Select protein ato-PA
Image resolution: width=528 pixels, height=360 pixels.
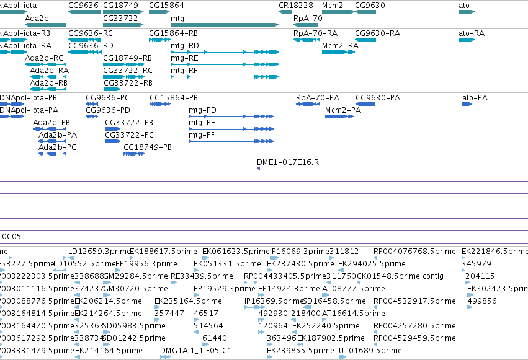point(467,104)
